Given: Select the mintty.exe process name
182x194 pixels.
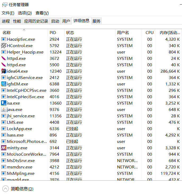Looking at the screenshot, I should pyautogui.click(x=17, y=148).
